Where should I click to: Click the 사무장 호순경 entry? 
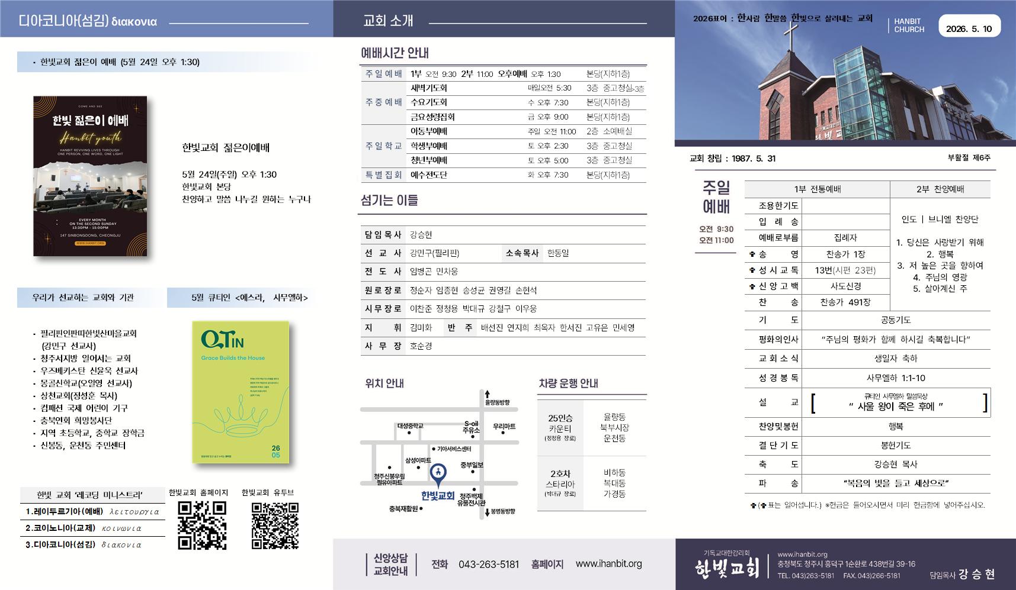coord(503,346)
